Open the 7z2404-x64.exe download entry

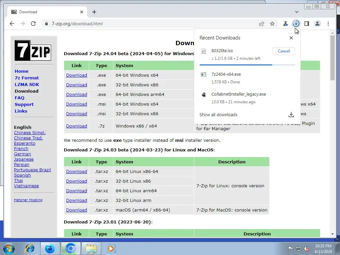coord(247,78)
